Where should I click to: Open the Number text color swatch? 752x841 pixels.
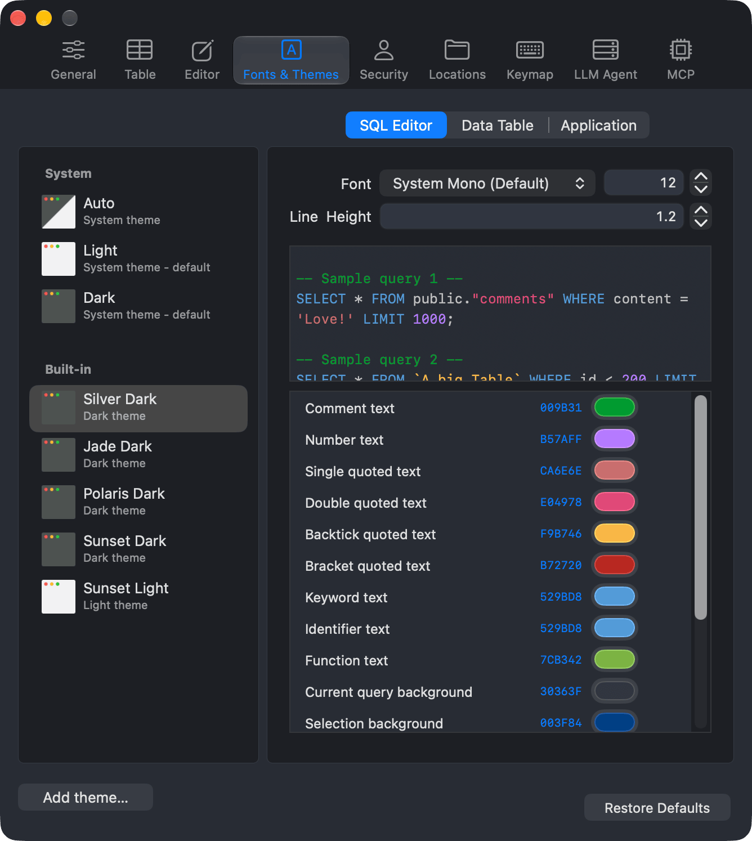click(x=615, y=439)
